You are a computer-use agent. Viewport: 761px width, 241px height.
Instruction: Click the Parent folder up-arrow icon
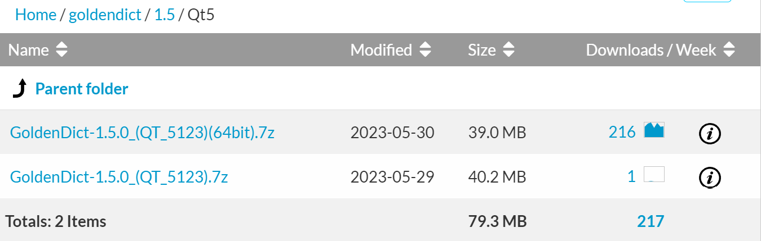coord(20,89)
